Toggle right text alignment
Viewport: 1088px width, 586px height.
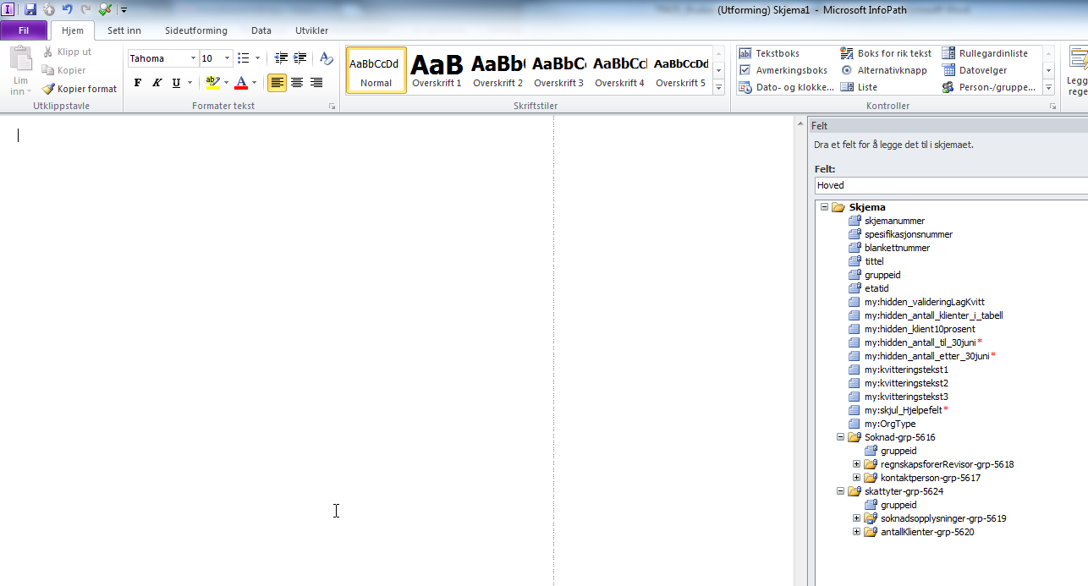click(316, 83)
